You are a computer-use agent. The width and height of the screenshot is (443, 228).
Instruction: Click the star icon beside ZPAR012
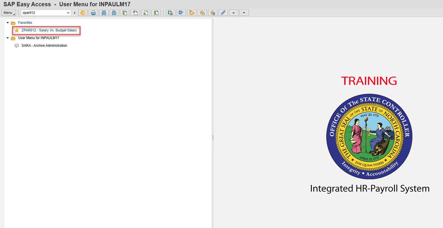pos(17,30)
